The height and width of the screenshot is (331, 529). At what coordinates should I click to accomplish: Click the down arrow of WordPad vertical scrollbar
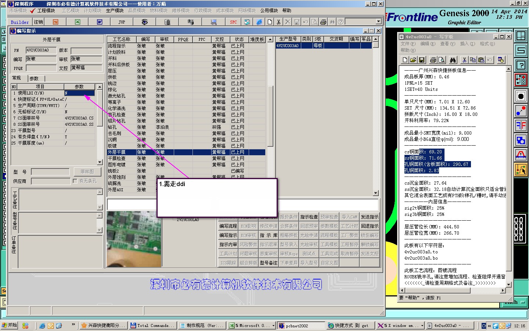[509, 284]
